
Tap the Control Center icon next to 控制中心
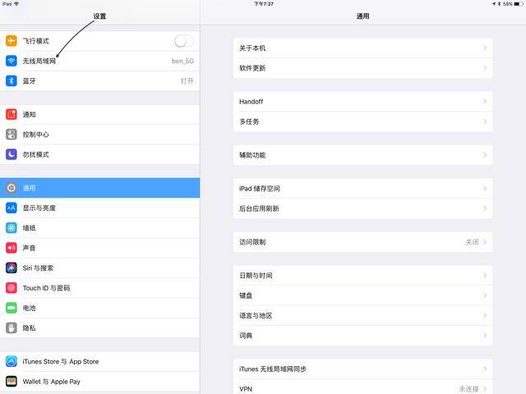point(11,135)
